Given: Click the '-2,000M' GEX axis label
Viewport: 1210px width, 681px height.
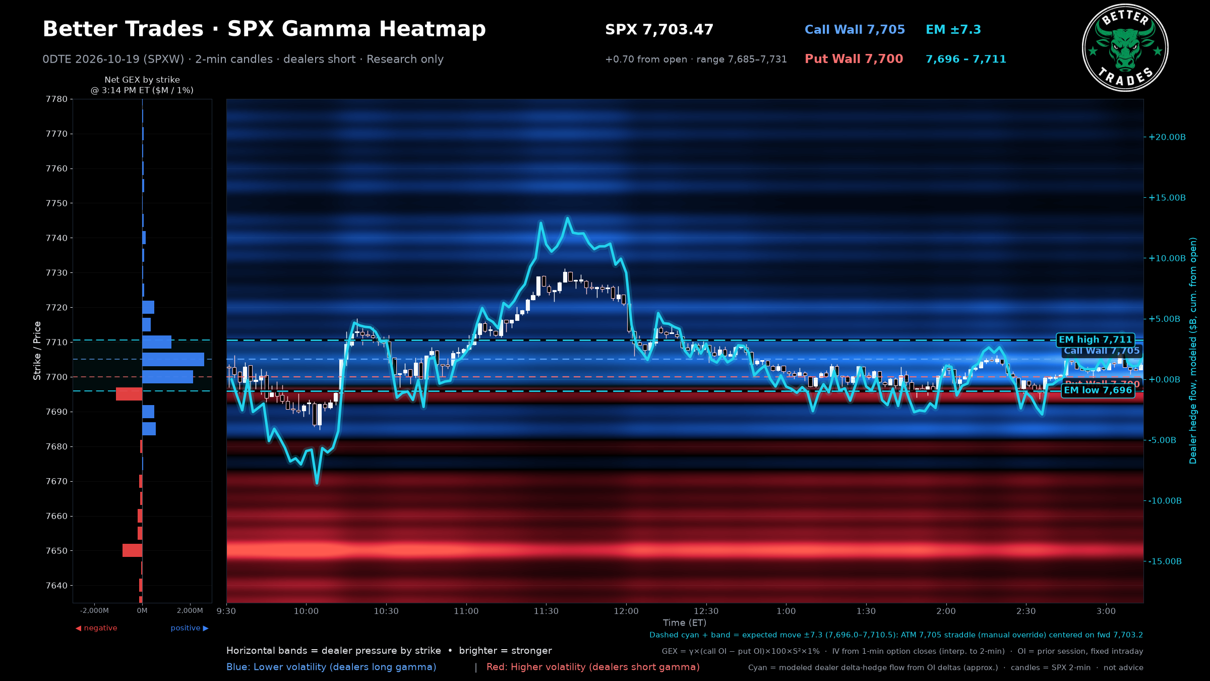Looking at the screenshot, I should coord(94,610).
